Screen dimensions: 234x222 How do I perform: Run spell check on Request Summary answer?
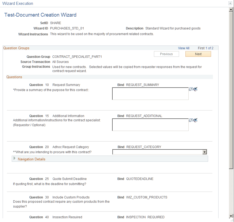pyautogui.click(x=195, y=89)
